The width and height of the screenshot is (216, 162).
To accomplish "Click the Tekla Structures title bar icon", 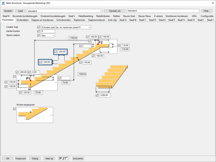I will (3, 3).
